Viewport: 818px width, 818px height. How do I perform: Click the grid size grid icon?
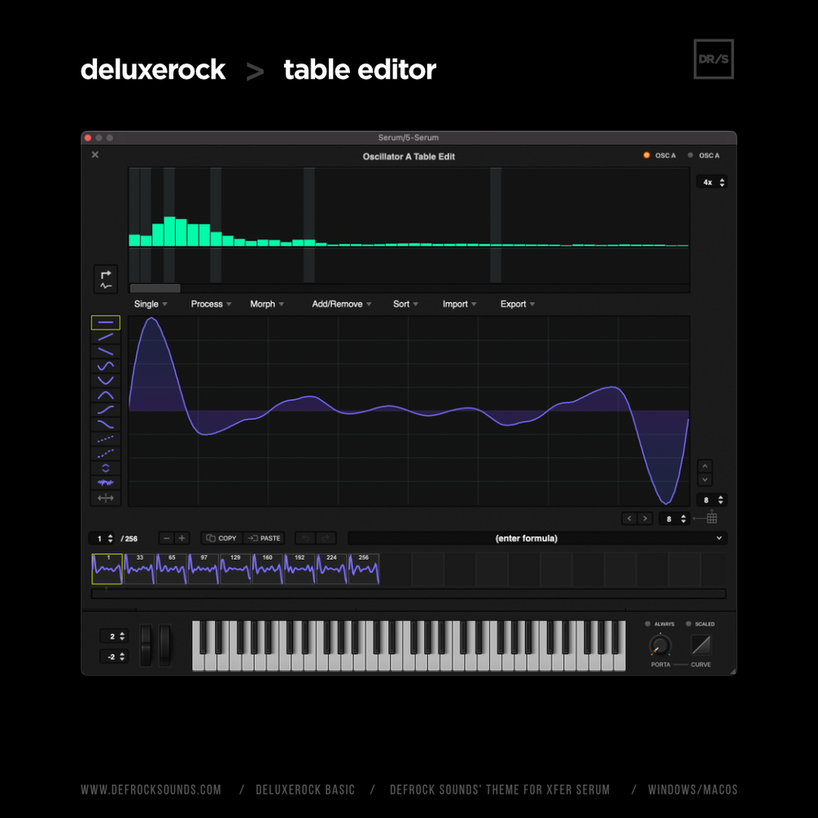(711, 518)
